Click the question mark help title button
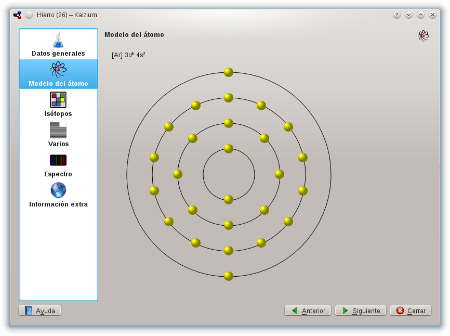450x336 pixels. (396, 15)
